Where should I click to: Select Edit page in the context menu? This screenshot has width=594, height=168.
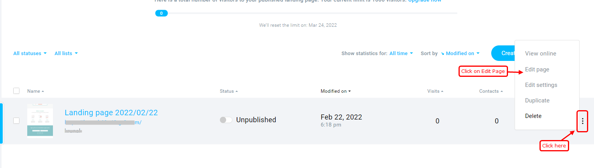[x=537, y=69]
